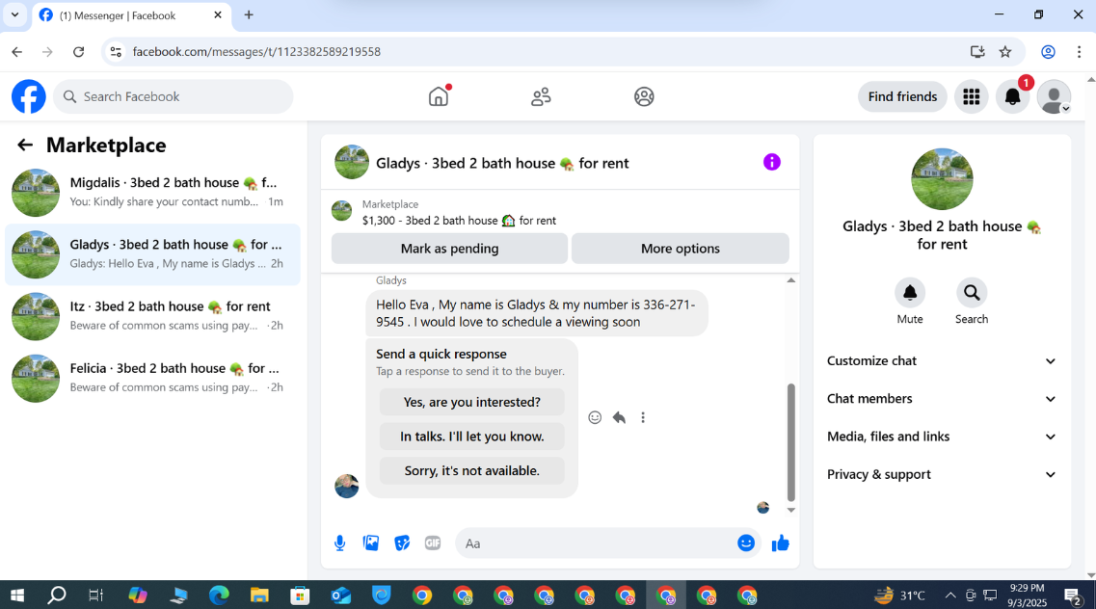Viewport: 1096px width, 609px height.
Task: Open a new browser tab
Action: [249, 14]
